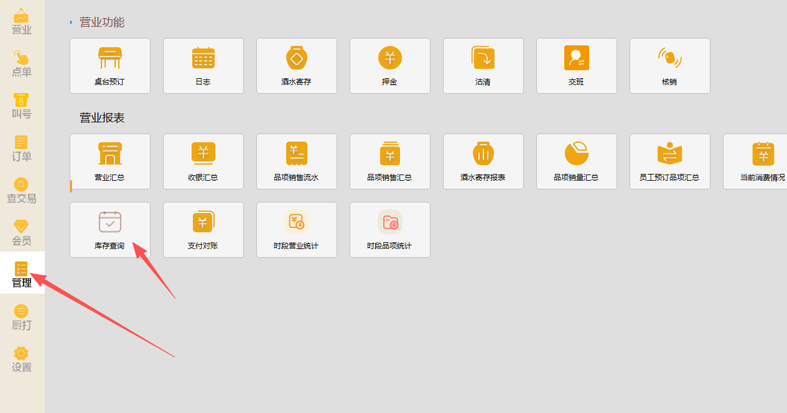Select 设置 settings in the sidebar

click(x=22, y=360)
